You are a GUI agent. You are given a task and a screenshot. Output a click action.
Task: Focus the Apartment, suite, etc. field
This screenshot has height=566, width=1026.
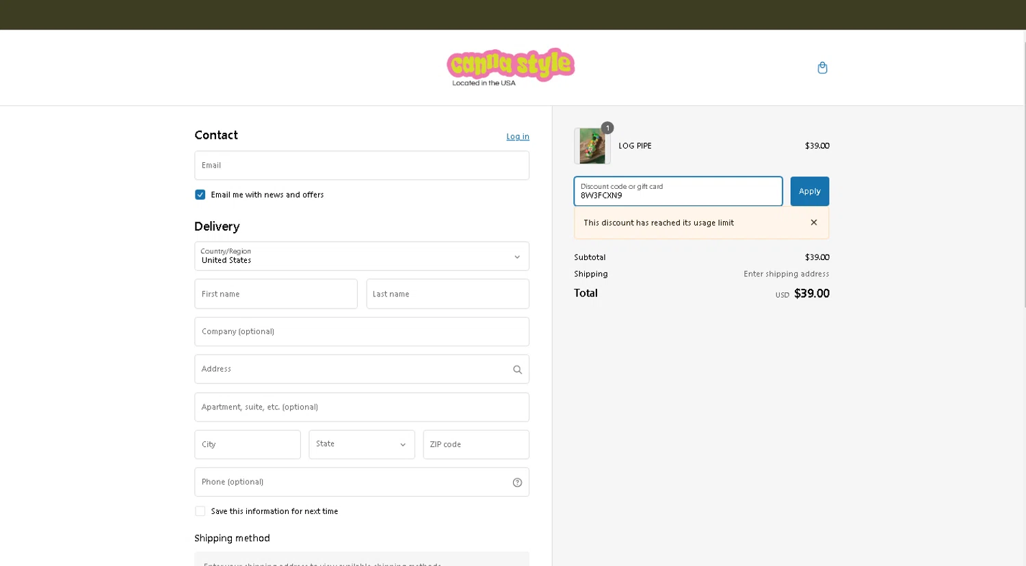click(x=361, y=407)
